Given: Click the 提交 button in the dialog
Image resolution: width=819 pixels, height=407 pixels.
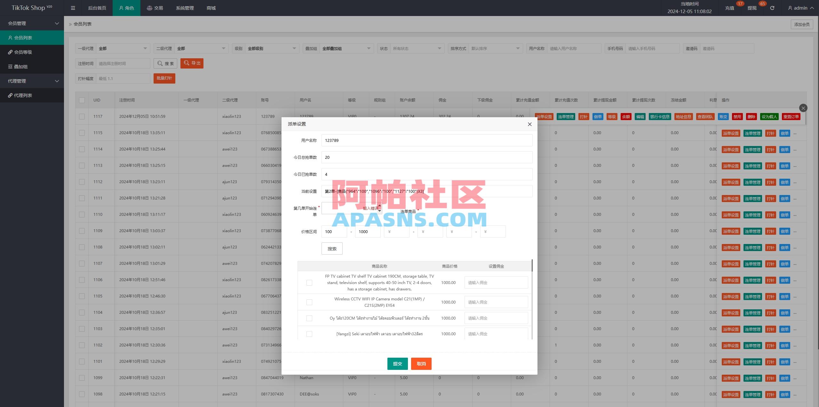Looking at the screenshot, I should pos(397,363).
